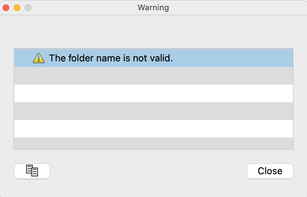
Task: Click empty title bar right of "Warning"
Action: tap(236, 7)
